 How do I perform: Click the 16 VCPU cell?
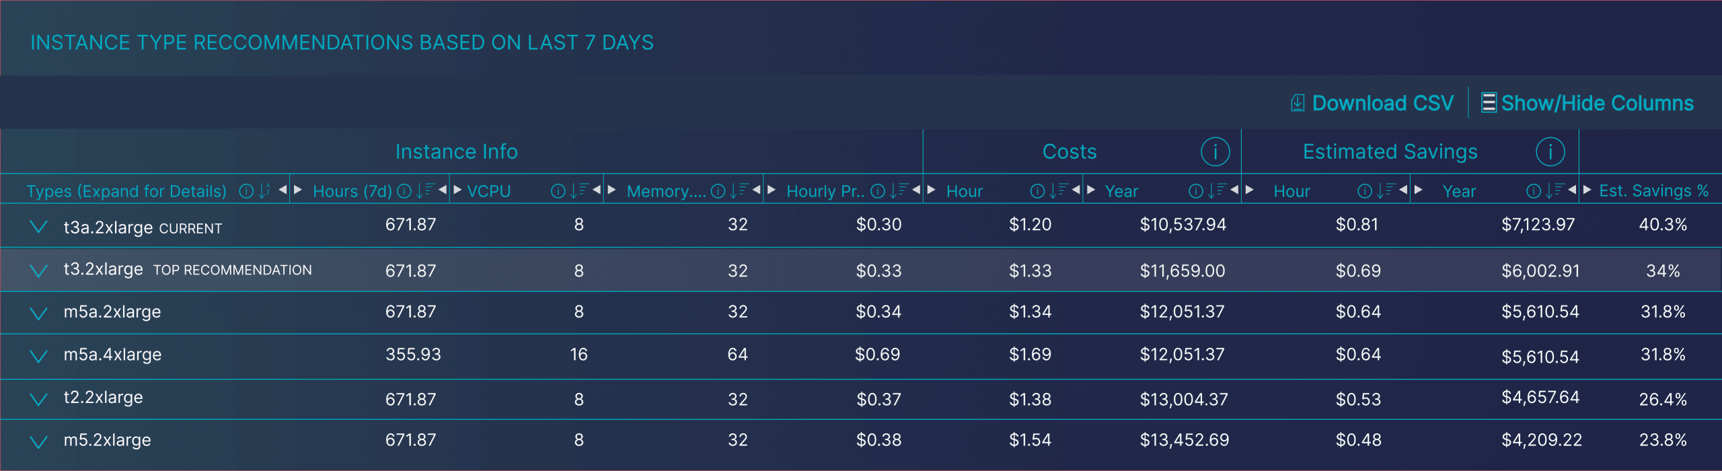tap(578, 355)
